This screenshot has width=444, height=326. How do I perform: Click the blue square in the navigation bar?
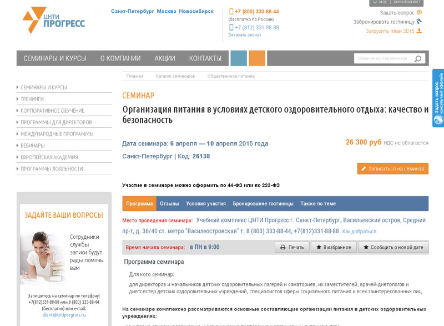(239, 58)
